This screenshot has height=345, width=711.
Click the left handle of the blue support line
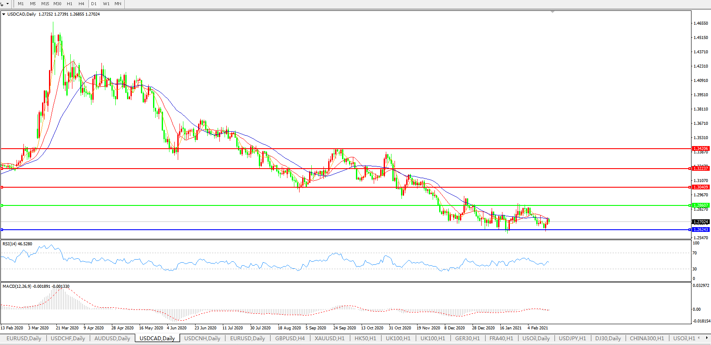2,230
